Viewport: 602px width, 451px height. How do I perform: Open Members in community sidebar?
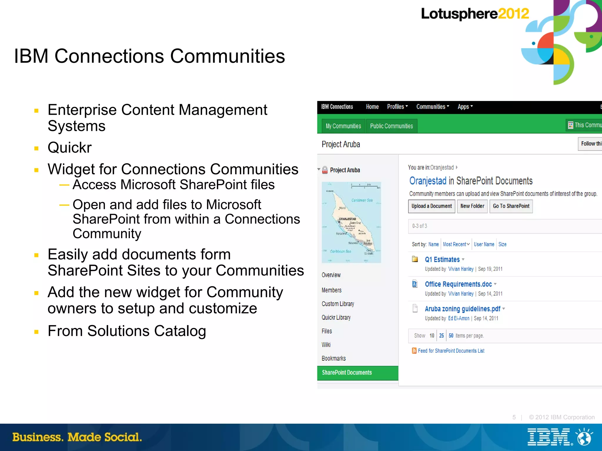coord(332,290)
